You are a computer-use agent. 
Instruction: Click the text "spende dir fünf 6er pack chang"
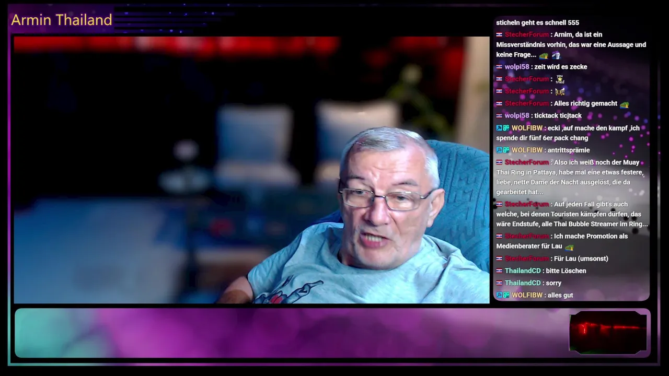point(542,138)
